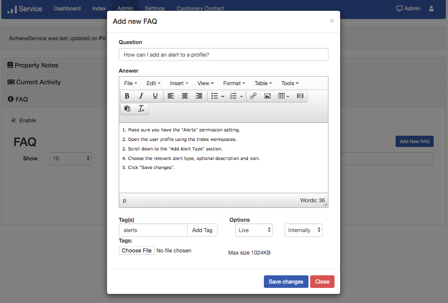Viewport: 448px width, 303px height.
Task: Open the Live status dropdown
Action: tap(254, 230)
